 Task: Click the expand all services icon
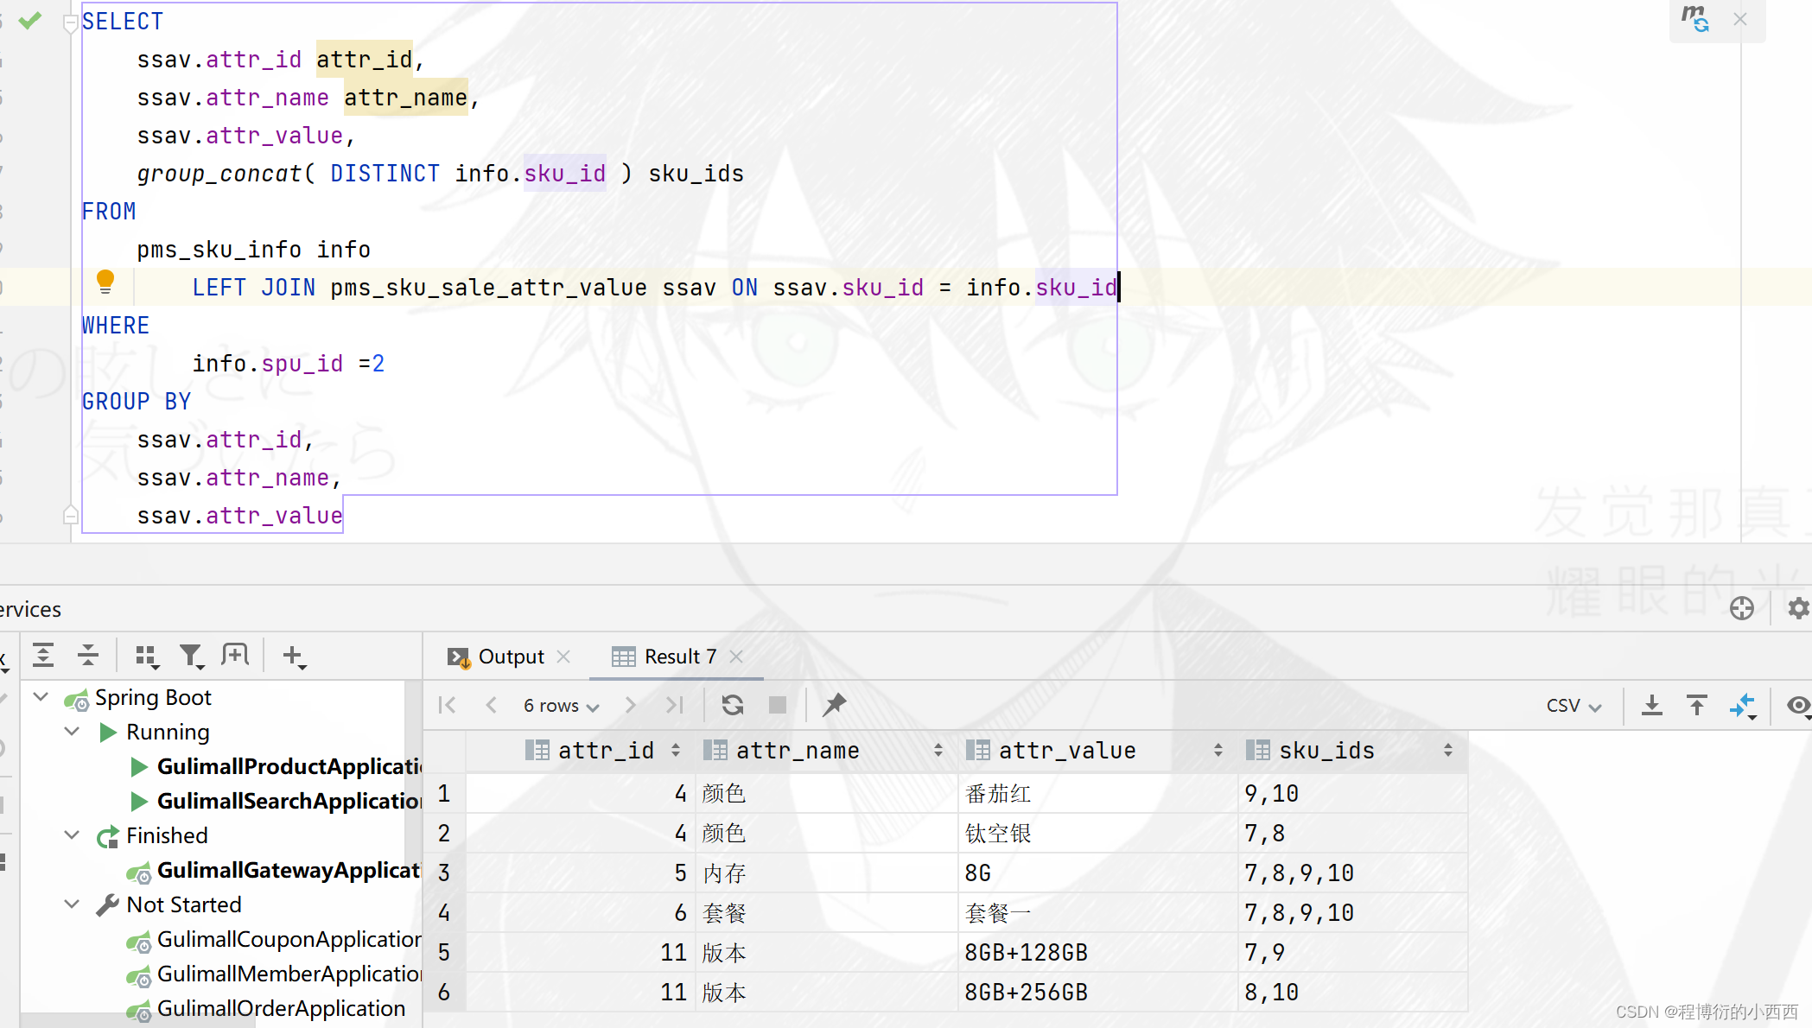[43, 656]
